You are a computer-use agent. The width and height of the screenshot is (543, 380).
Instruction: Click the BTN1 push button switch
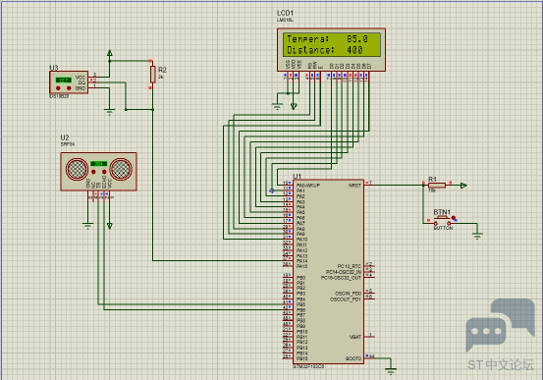click(x=442, y=221)
